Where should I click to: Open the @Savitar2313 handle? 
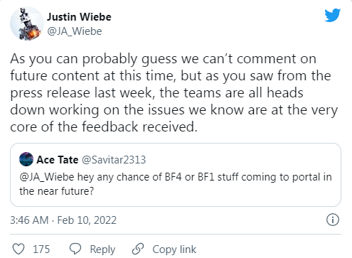coord(114,160)
